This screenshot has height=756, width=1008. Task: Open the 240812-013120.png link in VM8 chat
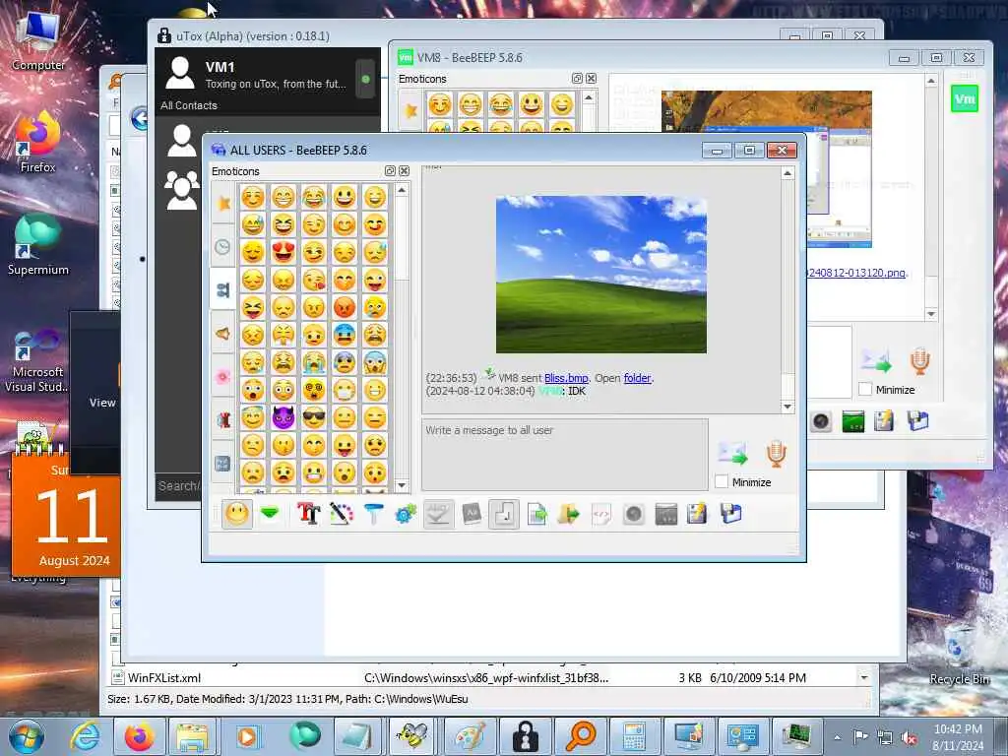[856, 273]
